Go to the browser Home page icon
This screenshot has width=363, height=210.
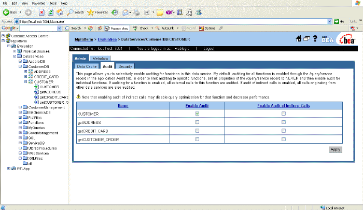coord(60,12)
